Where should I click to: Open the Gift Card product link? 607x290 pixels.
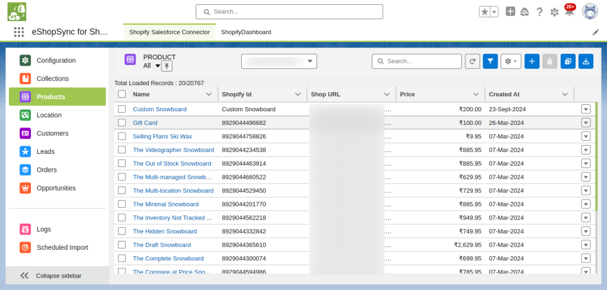pos(145,123)
